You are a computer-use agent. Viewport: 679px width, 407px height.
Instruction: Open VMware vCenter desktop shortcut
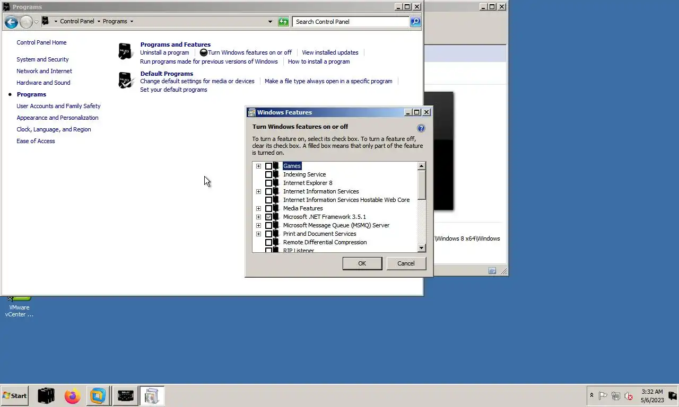pyautogui.click(x=19, y=306)
